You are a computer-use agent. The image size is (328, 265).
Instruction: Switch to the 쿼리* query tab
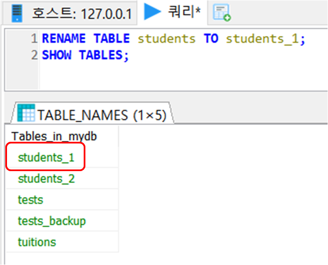[173, 12]
